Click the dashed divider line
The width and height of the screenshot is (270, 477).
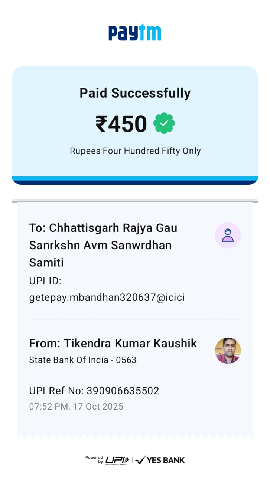pyautogui.click(x=135, y=319)
